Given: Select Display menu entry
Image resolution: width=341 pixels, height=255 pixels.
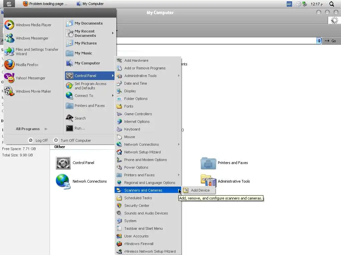Looking at the screenshot, I should click(x=148, y=91).
